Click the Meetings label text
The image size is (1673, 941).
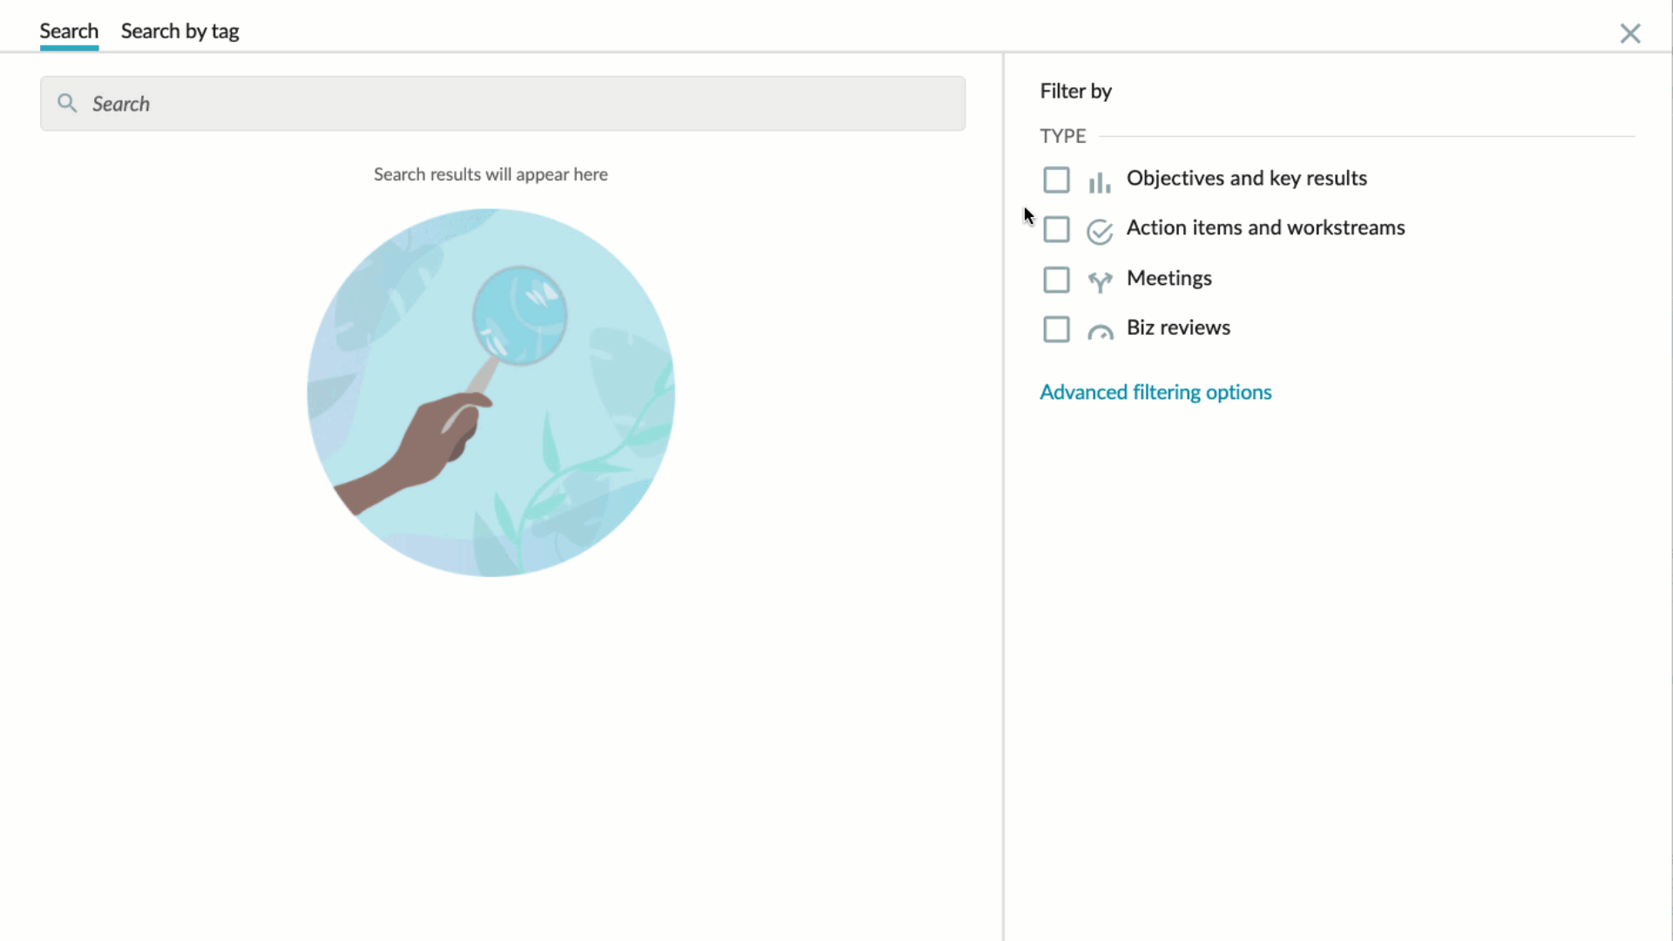(1168, 279)
